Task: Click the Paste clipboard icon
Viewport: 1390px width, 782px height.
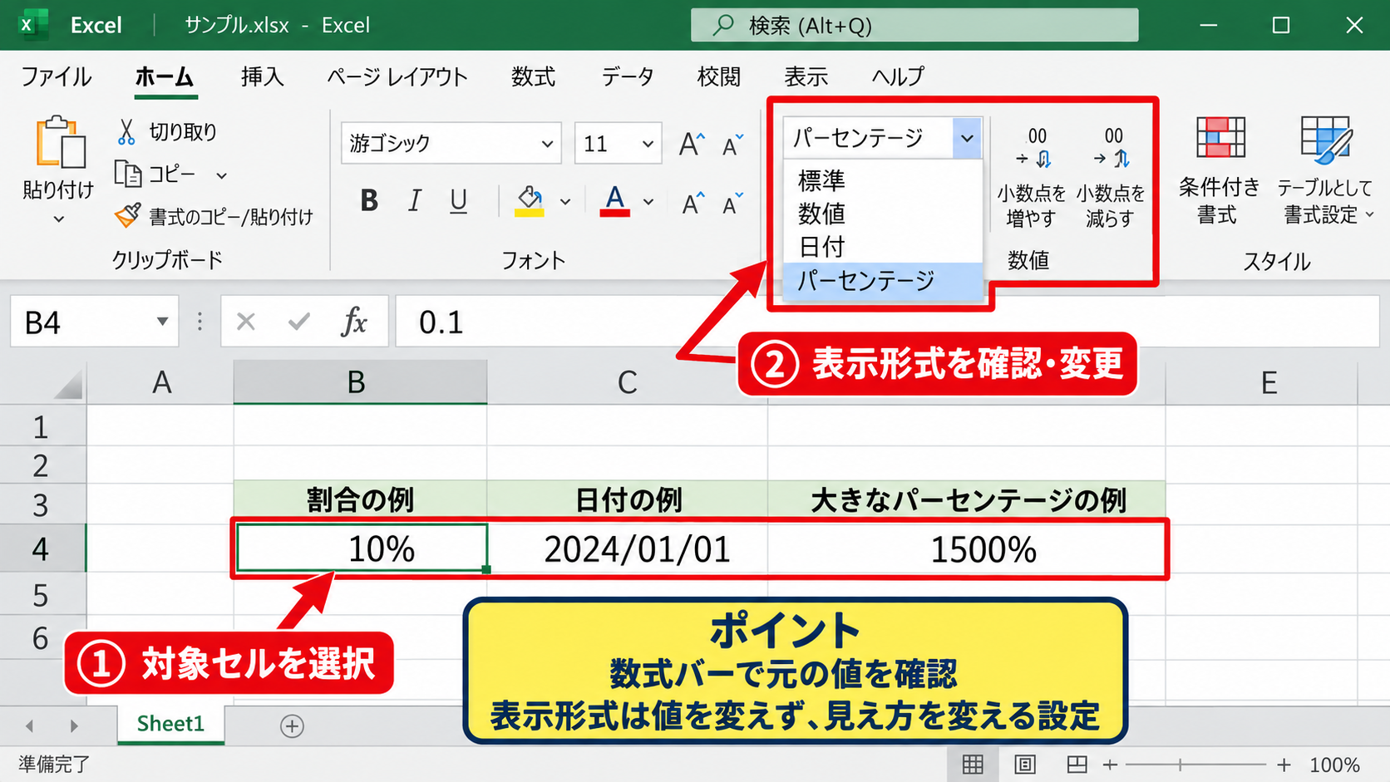Action: point(60,142)
